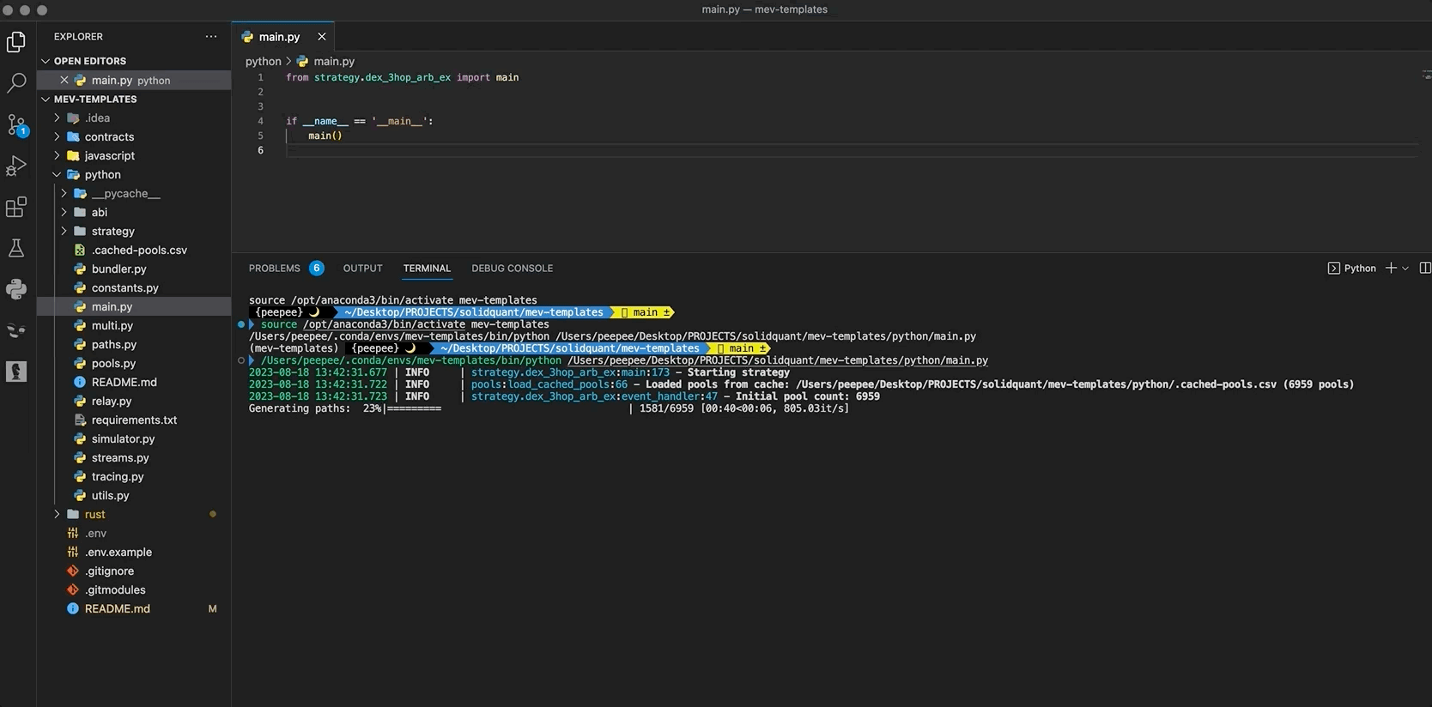The height and width of the screenshot is (707, 1432).
Task: Close main.py in Open Editors list
Action: [64, 80]
